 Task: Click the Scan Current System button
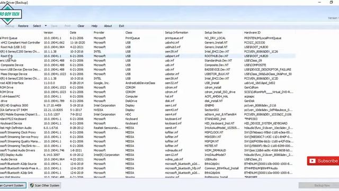13,185
